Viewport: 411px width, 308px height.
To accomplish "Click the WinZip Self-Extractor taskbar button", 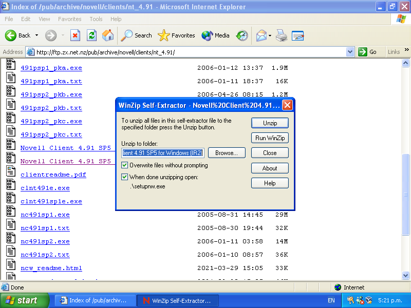I will click(x=178, y=300).
